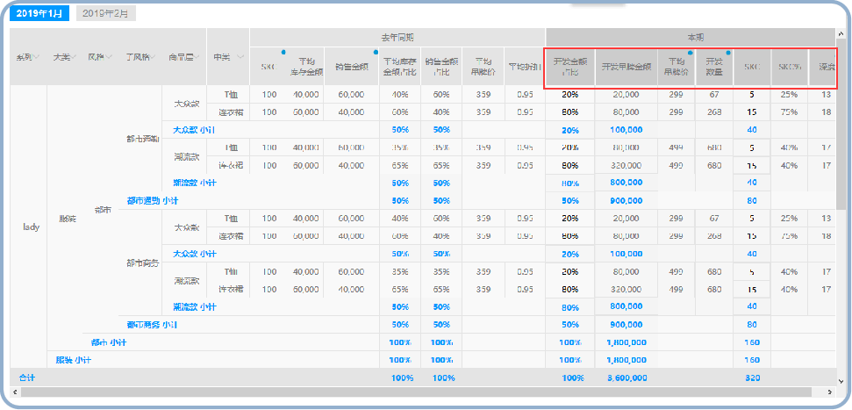Click the 3,600,000 total amount cell
The width and height of the screenshot is (852, 410).
tap(626, 378)
